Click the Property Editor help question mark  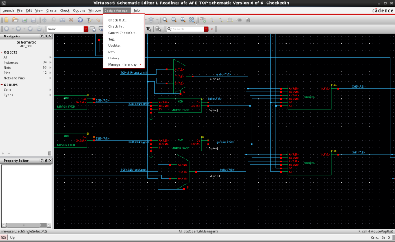coord(41,161)
